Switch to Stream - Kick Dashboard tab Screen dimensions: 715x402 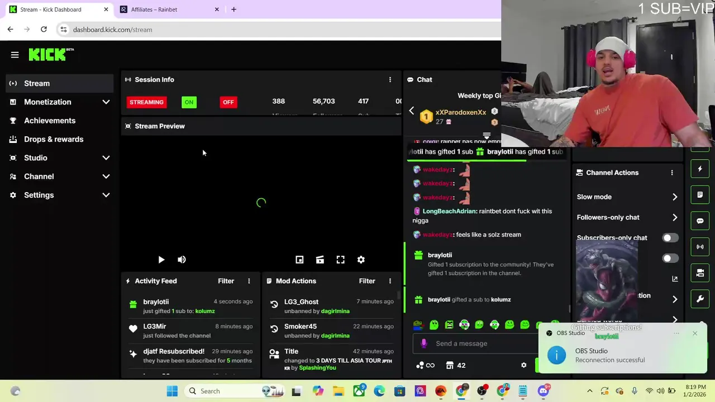(58, 9)
